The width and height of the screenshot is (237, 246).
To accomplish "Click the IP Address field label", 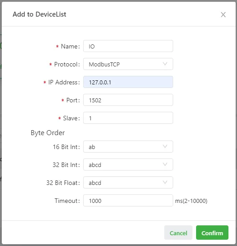I will pos(64,82).
